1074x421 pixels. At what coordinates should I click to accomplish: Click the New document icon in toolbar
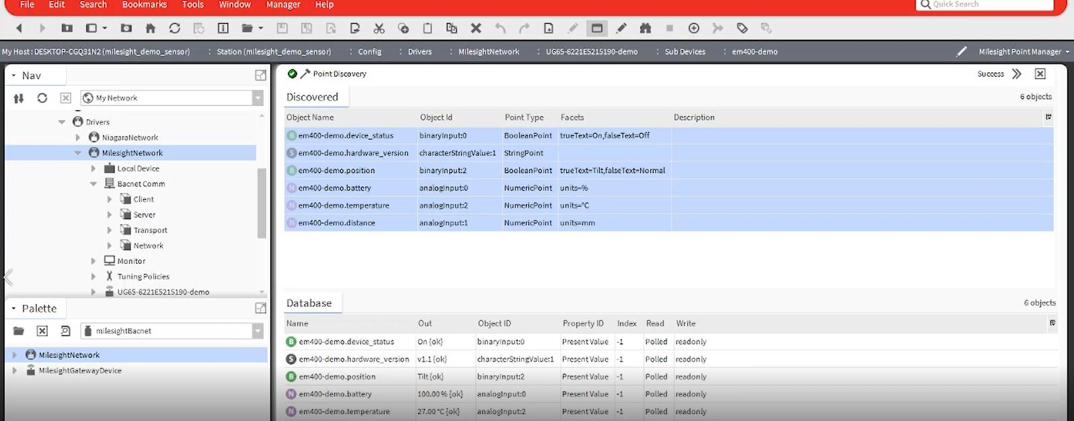click(549, 28)
